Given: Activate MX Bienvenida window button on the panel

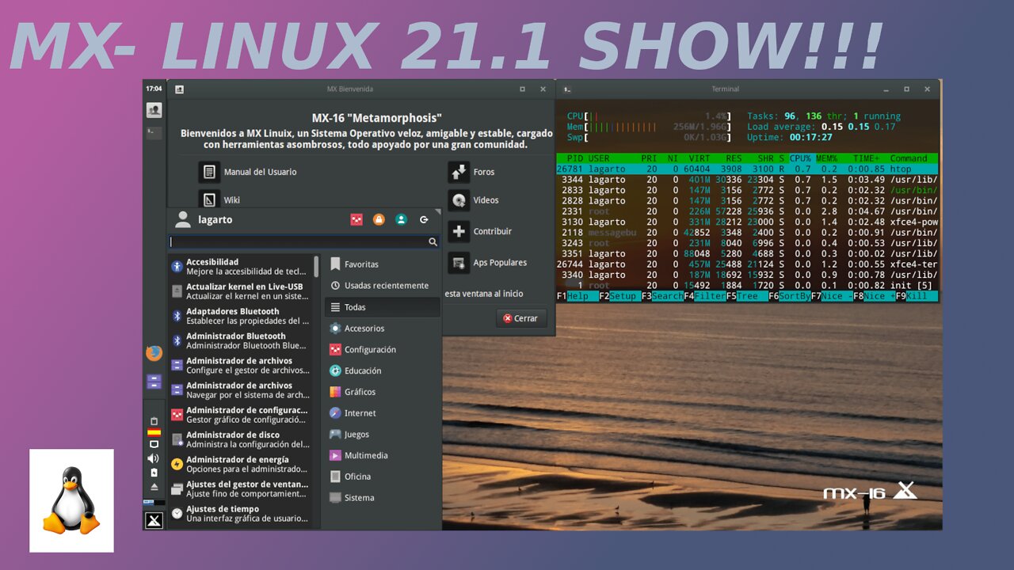Looking at the screenshot, I should [x=154, y=110].
